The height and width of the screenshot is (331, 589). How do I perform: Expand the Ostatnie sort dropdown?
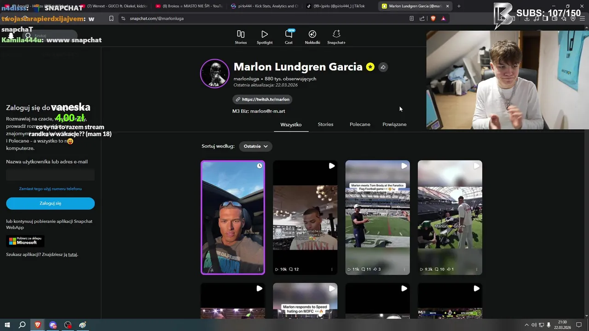click(x=256, y=146)
